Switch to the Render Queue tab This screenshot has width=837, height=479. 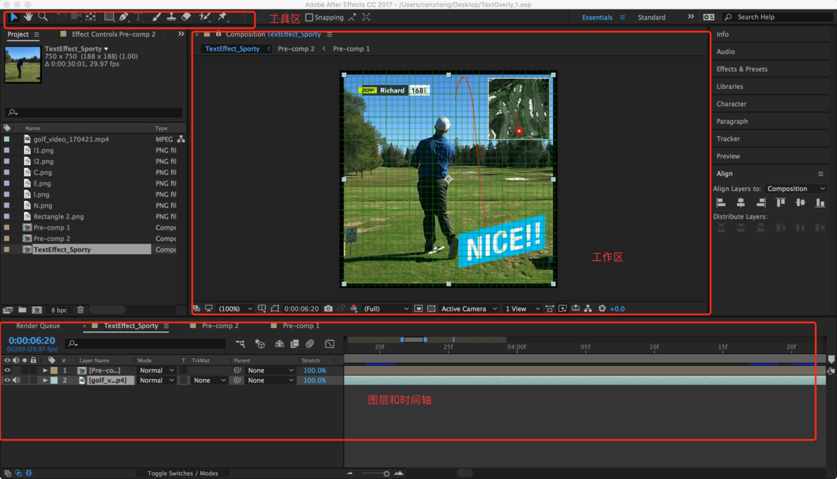pyautogui.click(x=38, y=326)
